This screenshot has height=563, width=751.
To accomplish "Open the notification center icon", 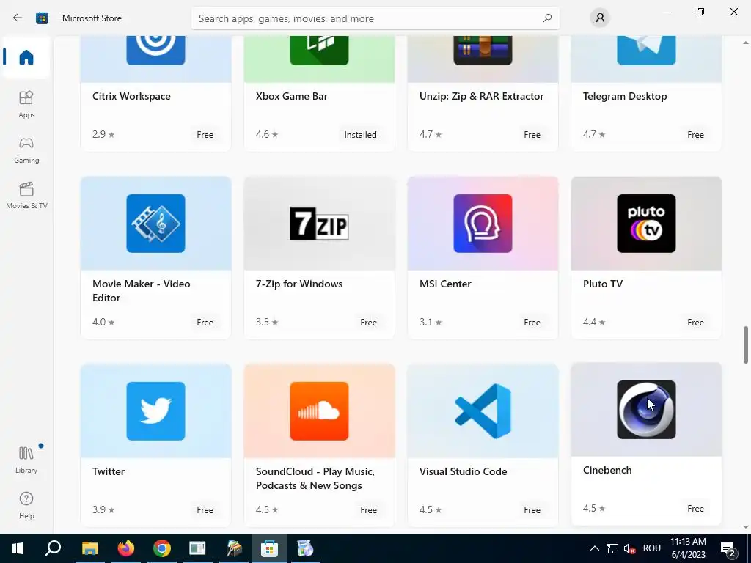I will pyautogui.click(x=728, y=548).
